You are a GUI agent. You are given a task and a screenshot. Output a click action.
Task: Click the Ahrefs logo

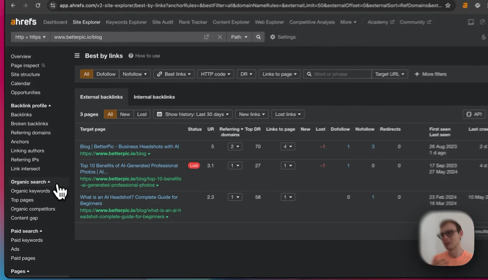tap(24, 22)
